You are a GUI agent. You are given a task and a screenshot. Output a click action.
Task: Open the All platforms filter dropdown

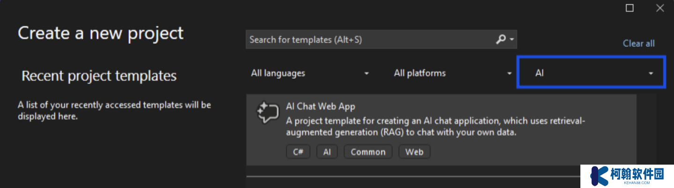[x=453, y=73]
